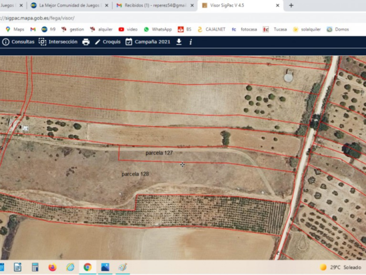This screenshot has height=275, width=366.
Task: Open the YouTube video bookmark
Action: tap(128, 30)
